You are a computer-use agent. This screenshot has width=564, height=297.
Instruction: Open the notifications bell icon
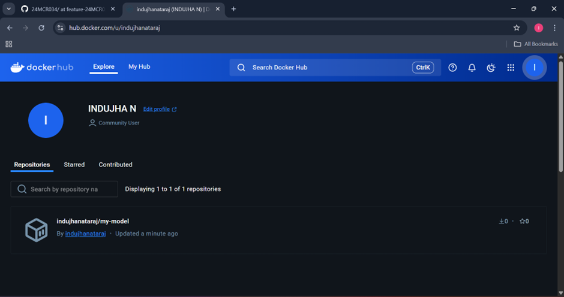tap(472, 68)
